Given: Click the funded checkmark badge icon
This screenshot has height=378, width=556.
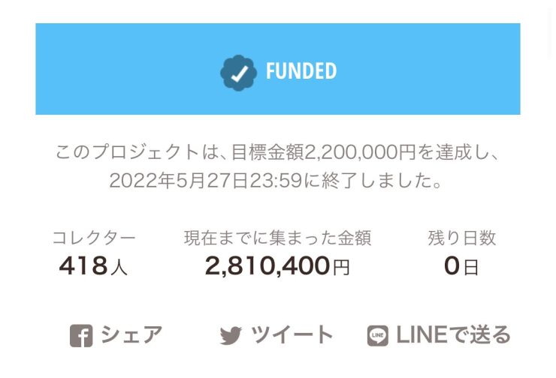Looking at the screenshot, I should click(x=239, y=73).
